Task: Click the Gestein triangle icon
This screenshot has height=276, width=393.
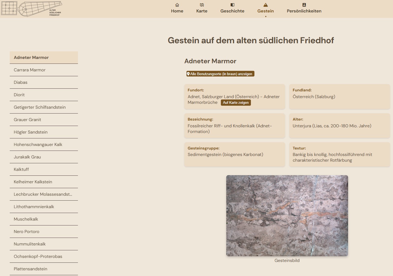Action: [266, 5]
